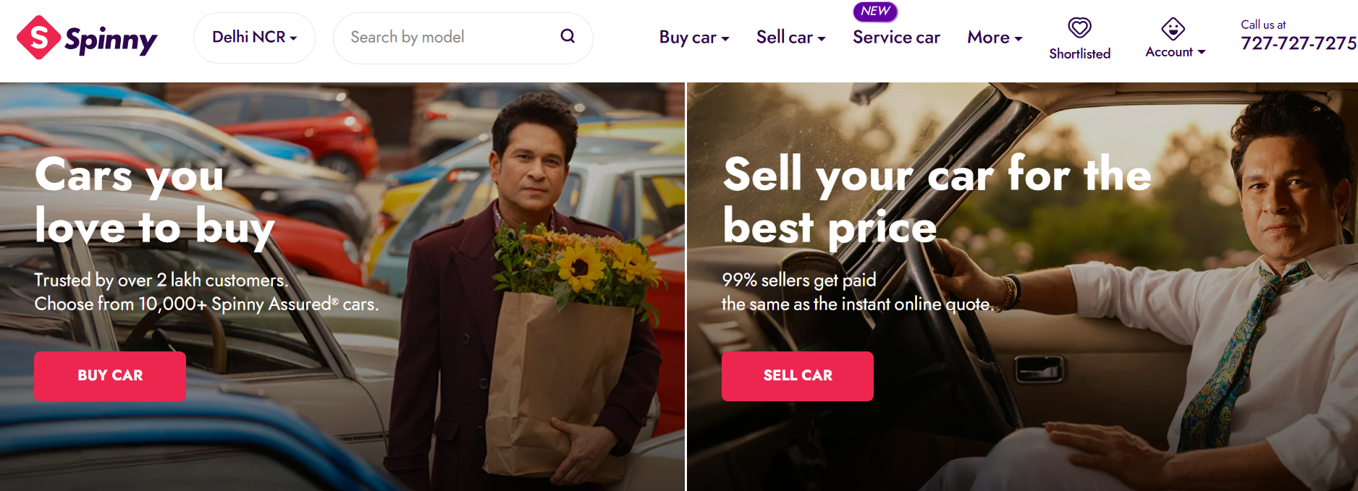Click the Account profile icon
This screenshot has height=491, width=1358.
pyautogui.click(x=1173, y=29)
